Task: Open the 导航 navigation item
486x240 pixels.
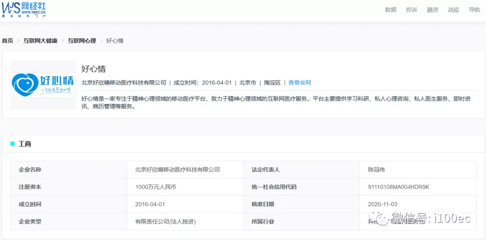Action: (475, 9)
